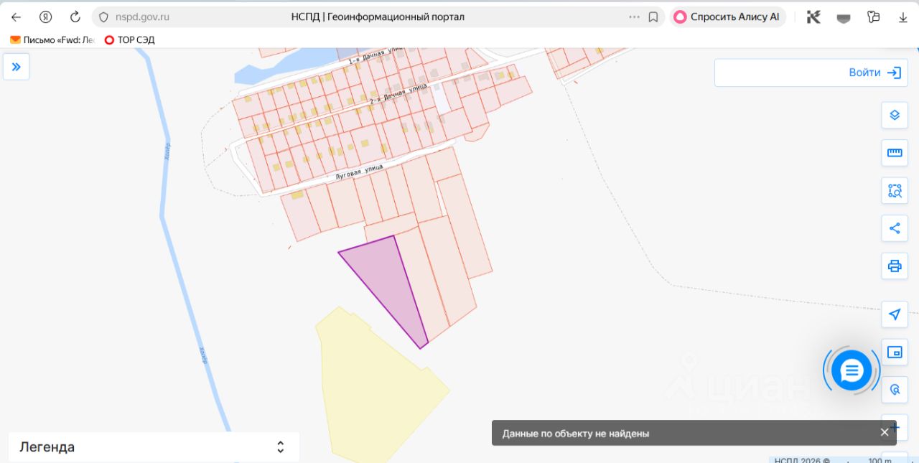Open the chat support bubble
This screenshot has height=463, width=919.
pos(852,370)
